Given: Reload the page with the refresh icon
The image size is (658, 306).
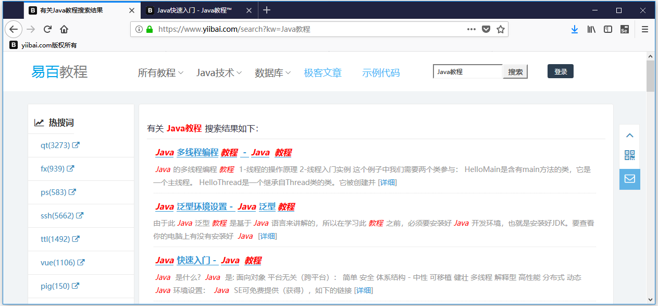Looking at the screenshot, I should (47, 29).
